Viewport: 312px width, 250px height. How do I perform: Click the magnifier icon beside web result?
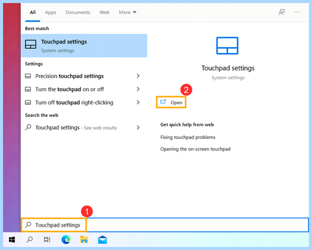tap(28, 128)
